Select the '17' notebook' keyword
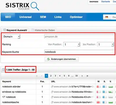116x105 pixels. point(9,97)
